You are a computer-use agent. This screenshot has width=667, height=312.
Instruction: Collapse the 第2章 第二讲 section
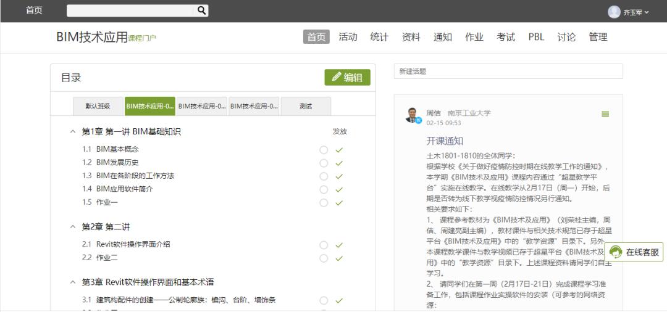point(72,227)
